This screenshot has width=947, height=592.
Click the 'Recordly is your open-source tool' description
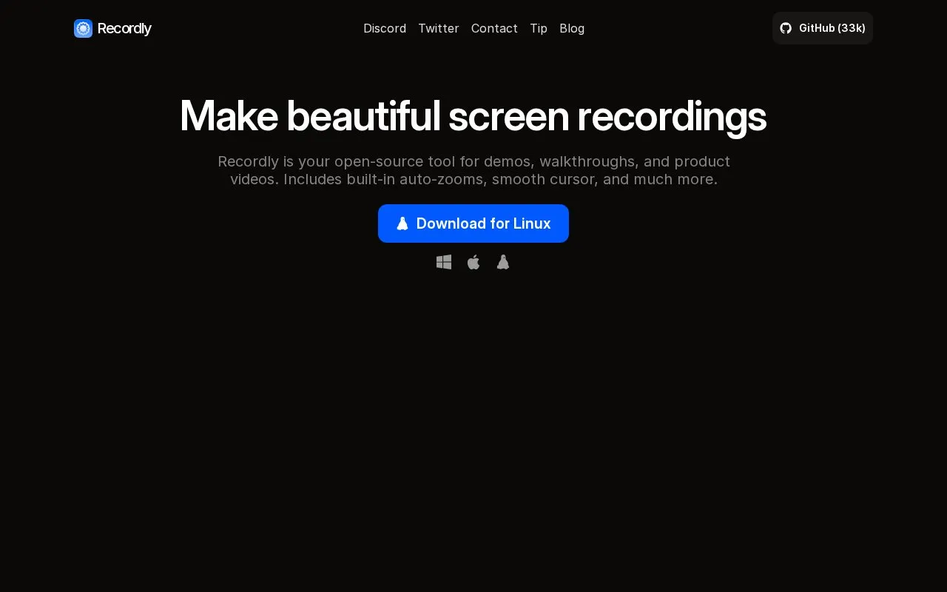(473, 170)
